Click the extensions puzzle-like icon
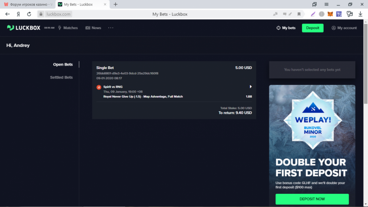The image size is (368, 207). [x=350, y=14]
